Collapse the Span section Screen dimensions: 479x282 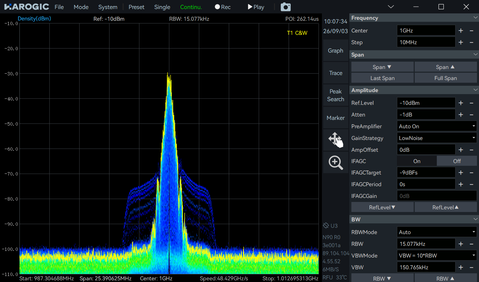[475, 54]
